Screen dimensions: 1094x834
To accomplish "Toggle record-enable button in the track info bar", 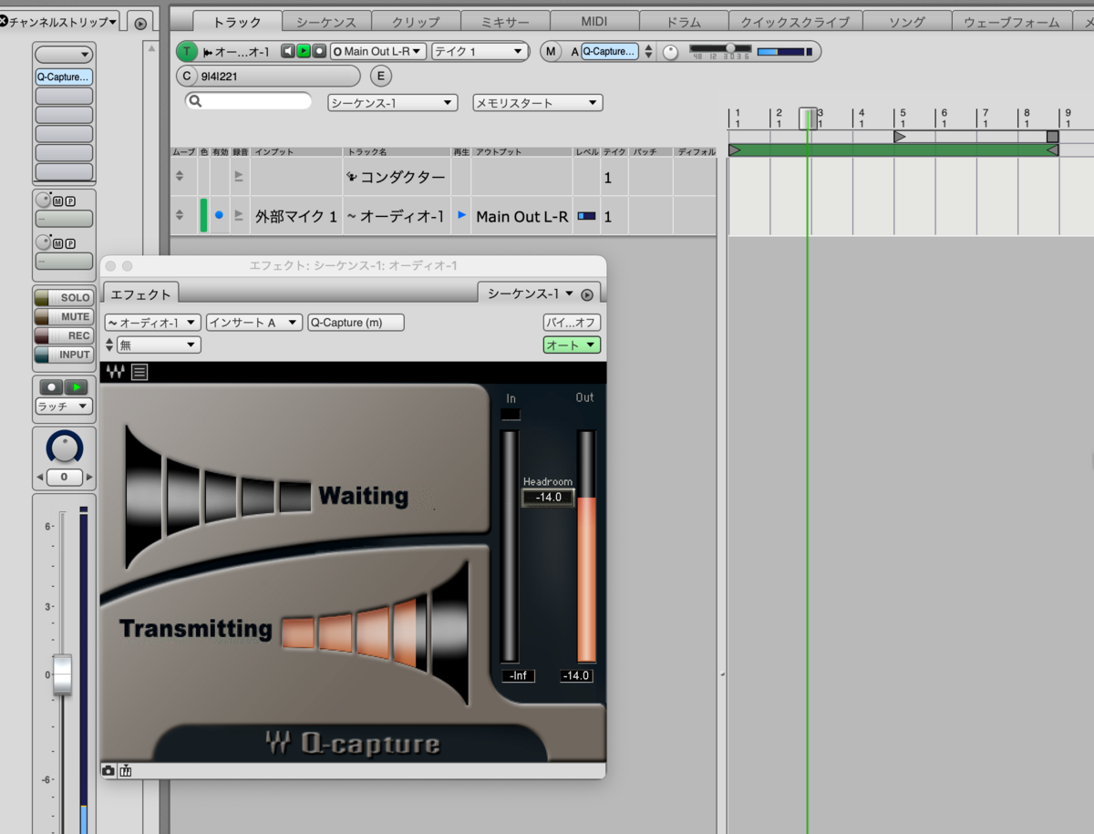I will (319, 52).
